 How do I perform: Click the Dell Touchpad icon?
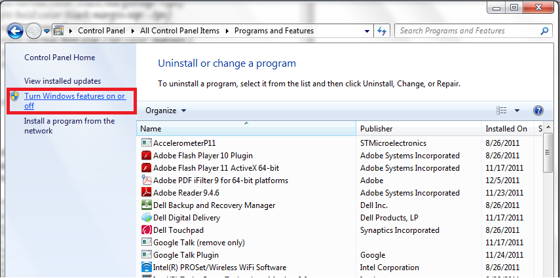click(147, 230)
